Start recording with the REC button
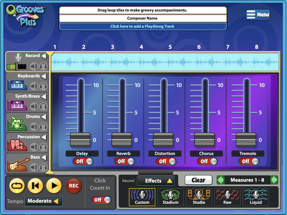The width and height of the screenshot is (287, 215). (74, 186)
